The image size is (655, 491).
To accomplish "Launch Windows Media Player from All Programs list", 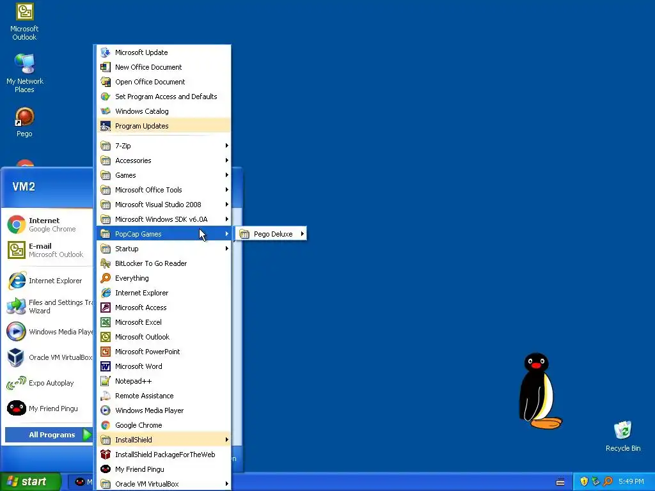I will click(164, 410).
